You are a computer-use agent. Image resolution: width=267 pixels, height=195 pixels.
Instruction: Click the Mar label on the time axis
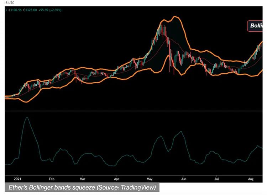(x=83, y=179)
